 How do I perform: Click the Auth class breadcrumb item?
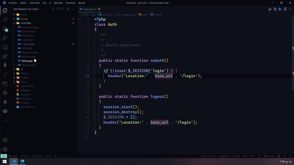(143, 15)
